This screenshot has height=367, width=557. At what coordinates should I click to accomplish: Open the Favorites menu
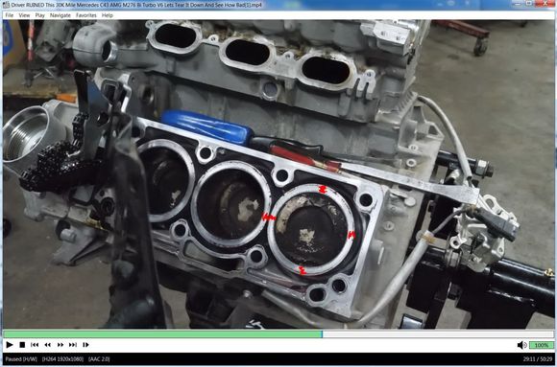click(86, 15)
